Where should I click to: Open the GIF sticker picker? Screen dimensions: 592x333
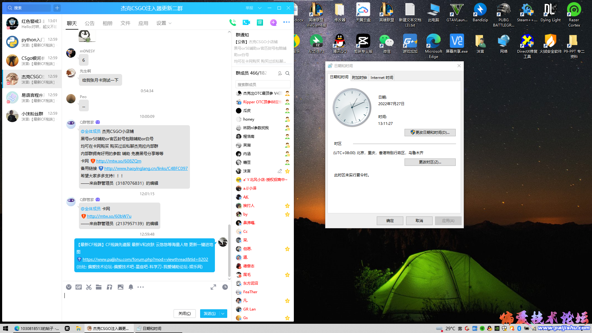pyautogui.click(x=79, y=287)
